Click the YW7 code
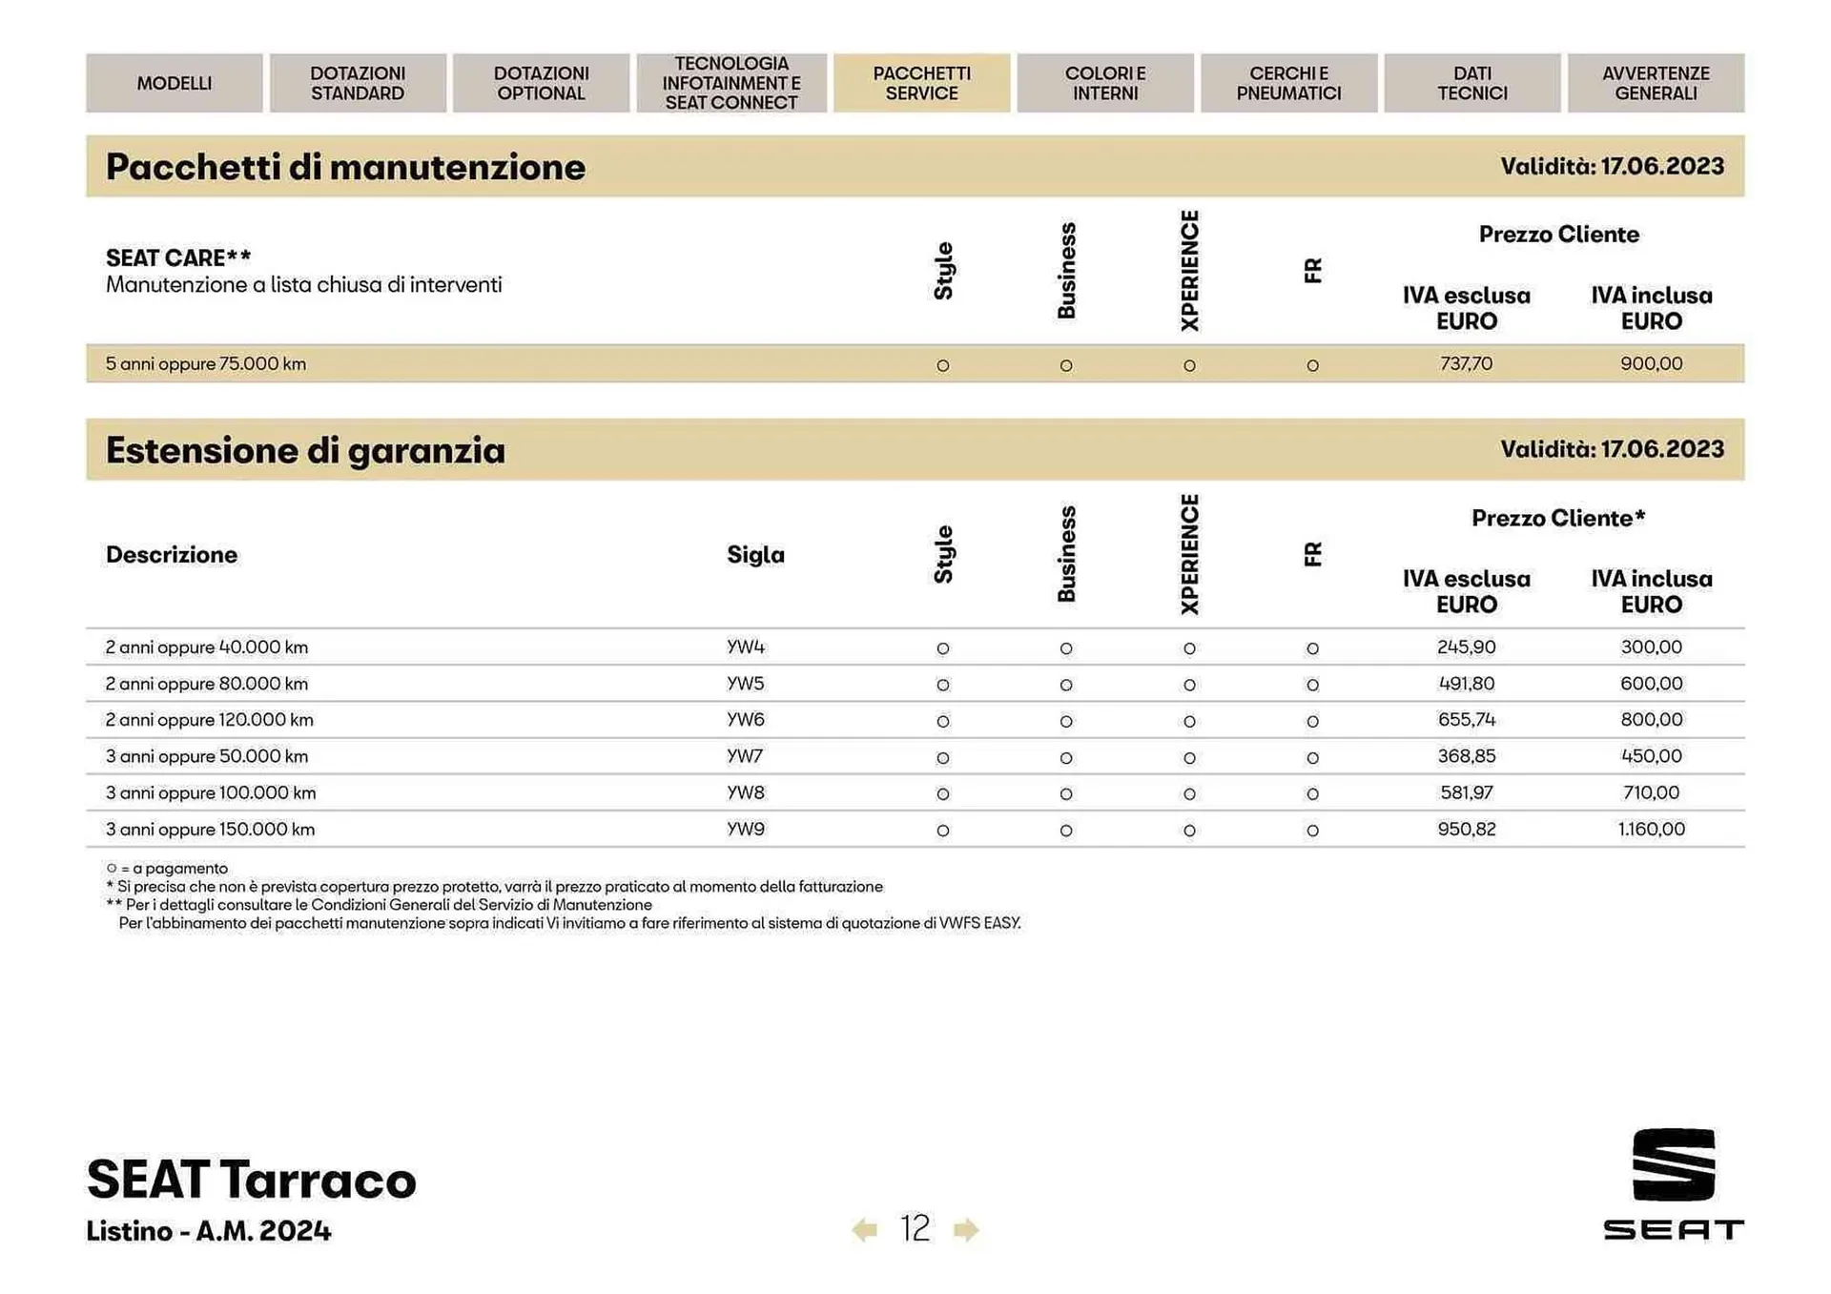1831x1294 pixels. pyautogui.click(x=745, y=756)
